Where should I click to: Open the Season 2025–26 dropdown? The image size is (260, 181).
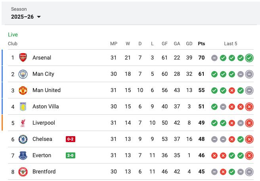pos(26,17)
